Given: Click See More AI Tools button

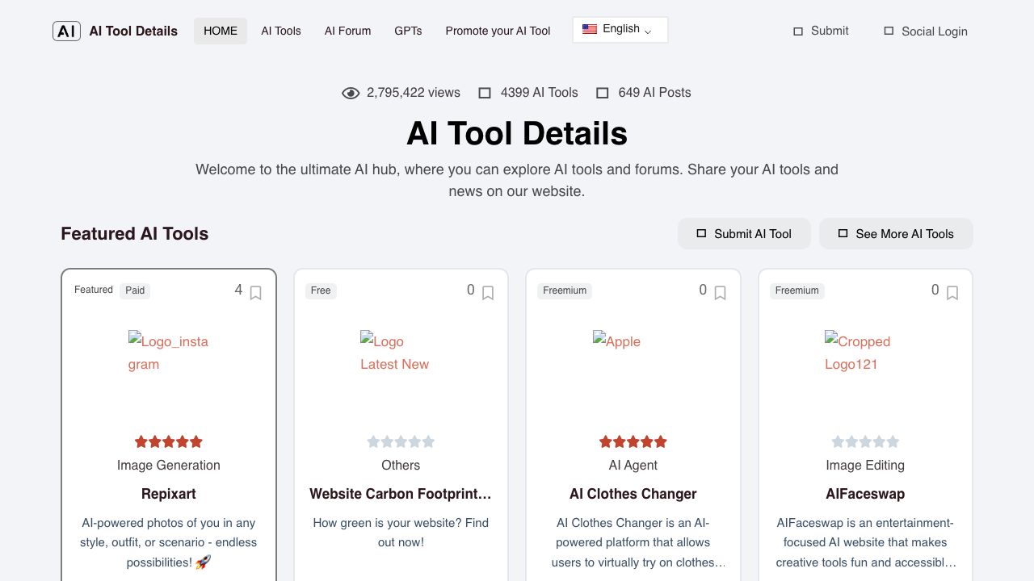Looking at the screenshot, I should [896, 234].
